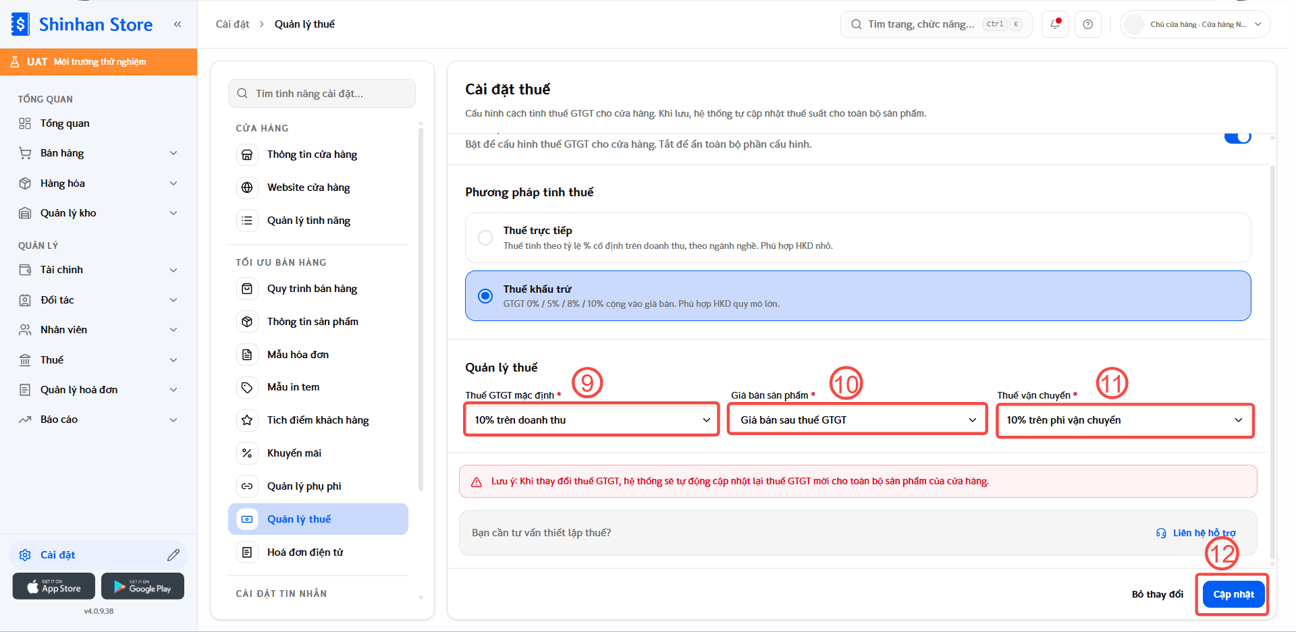Select the Thuế khấu trừ radio option
This screenshot has width=1296, height=632.
point(485,296)
